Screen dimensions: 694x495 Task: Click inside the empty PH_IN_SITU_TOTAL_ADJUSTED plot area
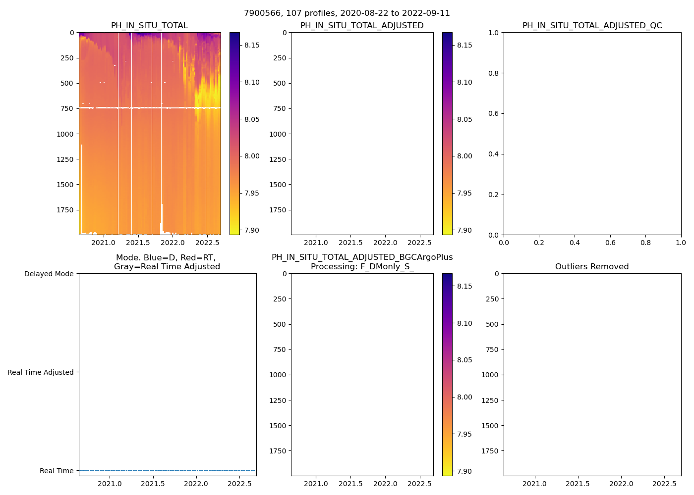[x=362, y=134]
